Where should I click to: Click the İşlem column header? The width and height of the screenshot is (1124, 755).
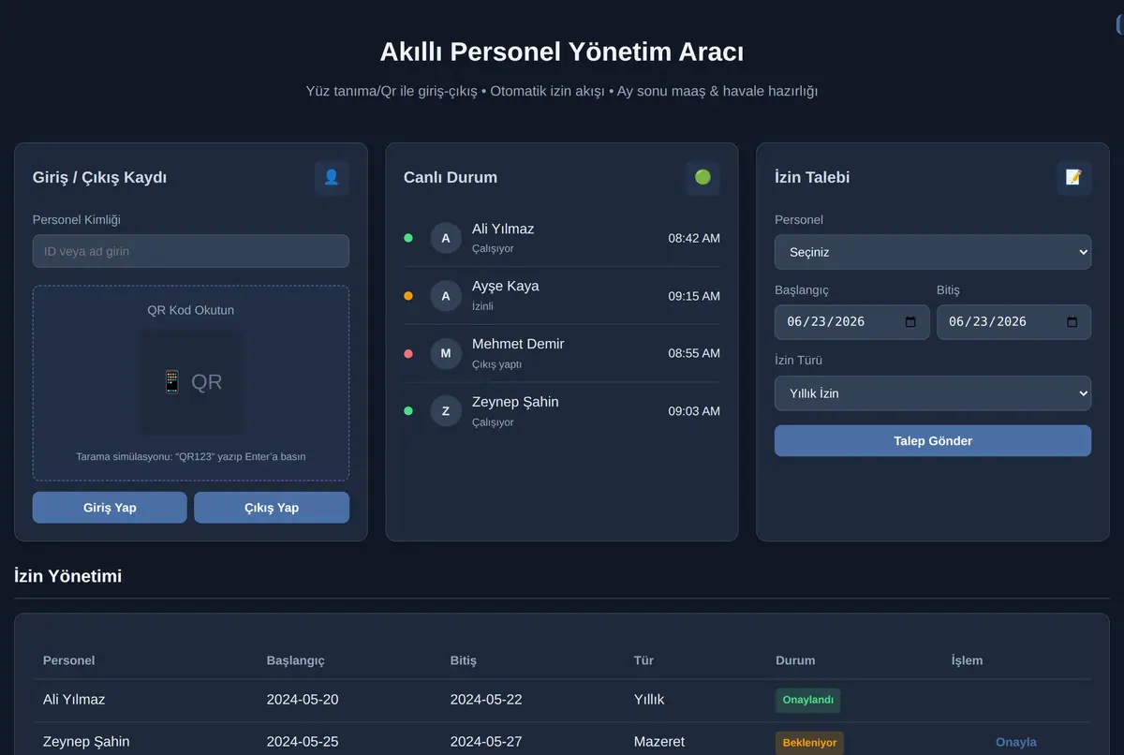point(968,660)
